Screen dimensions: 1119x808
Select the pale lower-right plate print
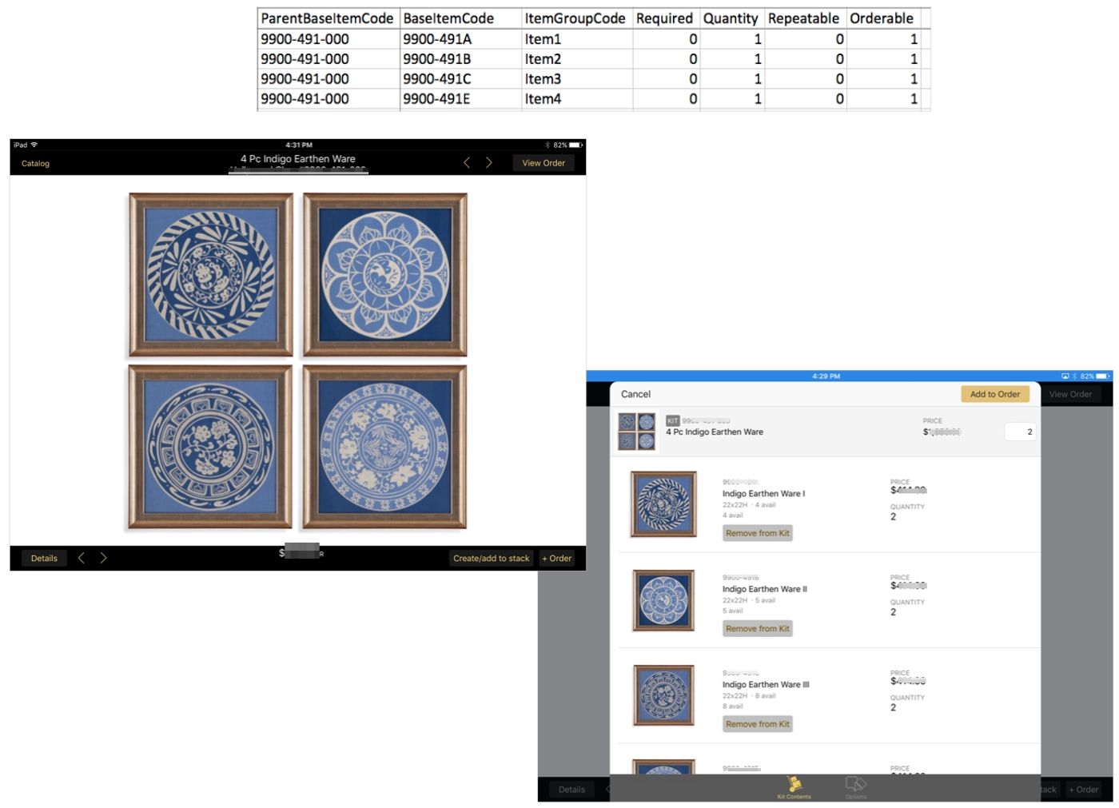[384, 447]
